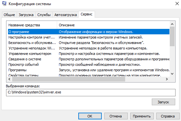Launch the selected tool with Запуск
The width and height of the screenshot is (181, 121).
tap(163, 102)
